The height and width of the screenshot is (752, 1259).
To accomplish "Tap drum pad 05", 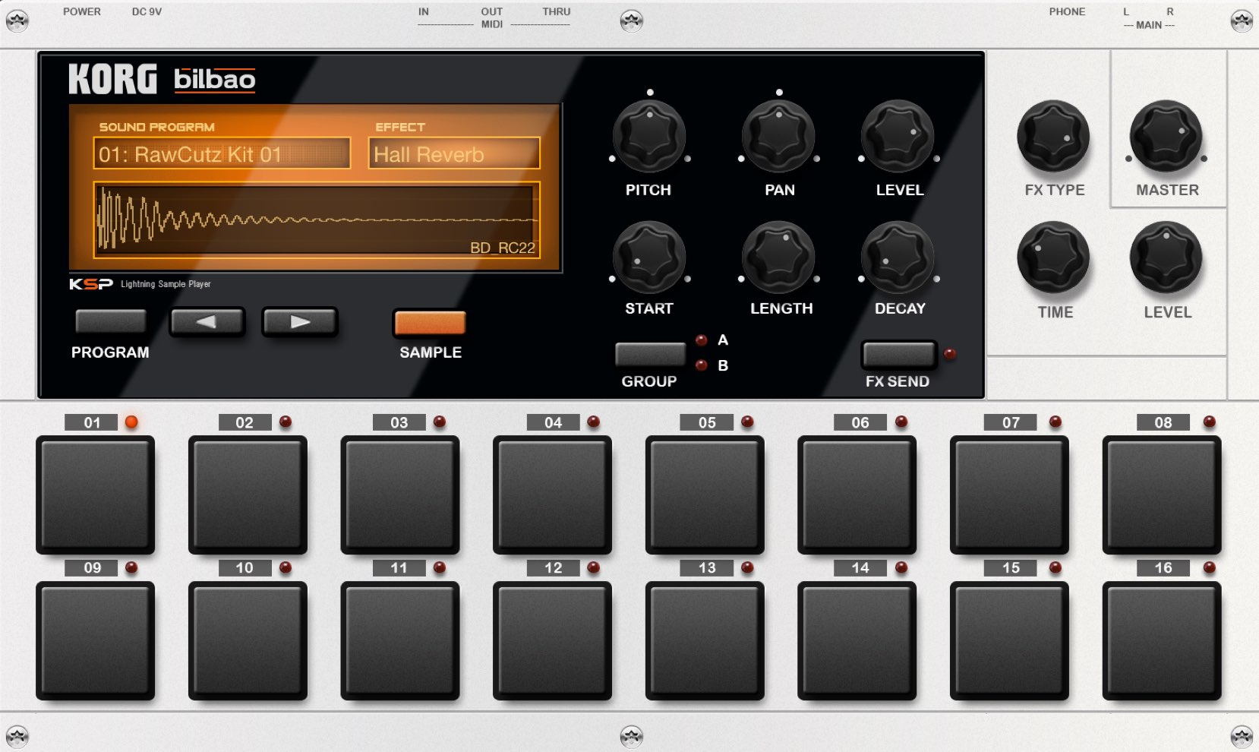I will 705,494.
